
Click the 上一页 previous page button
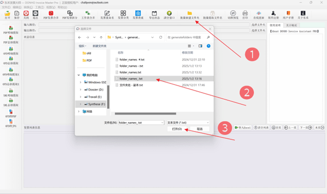(x=290, y=127)
